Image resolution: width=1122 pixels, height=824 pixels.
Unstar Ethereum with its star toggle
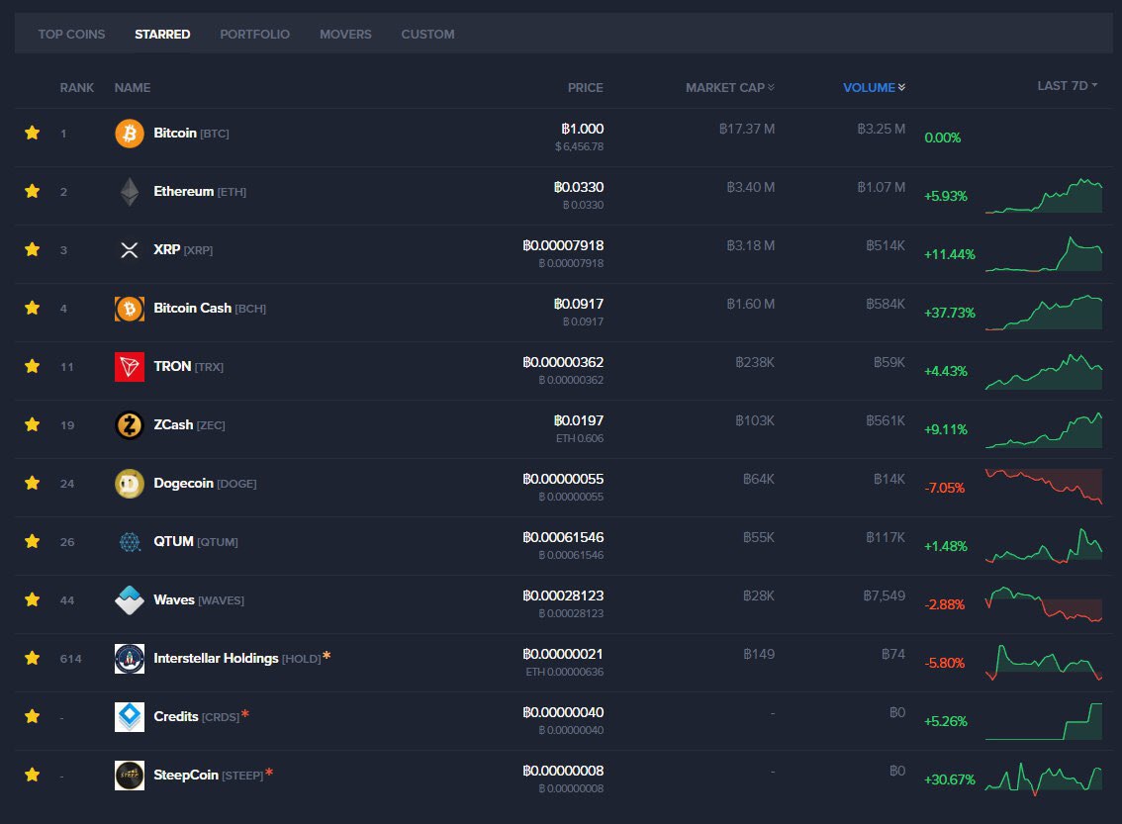[33, 191]
